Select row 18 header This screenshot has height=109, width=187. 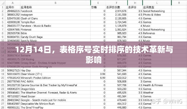pos(3,70)
